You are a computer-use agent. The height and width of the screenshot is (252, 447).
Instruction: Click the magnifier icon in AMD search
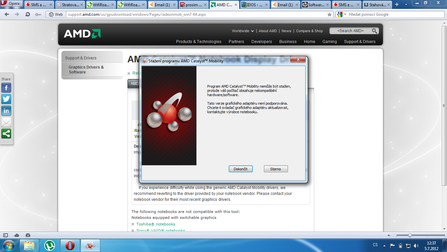point(374,31)
